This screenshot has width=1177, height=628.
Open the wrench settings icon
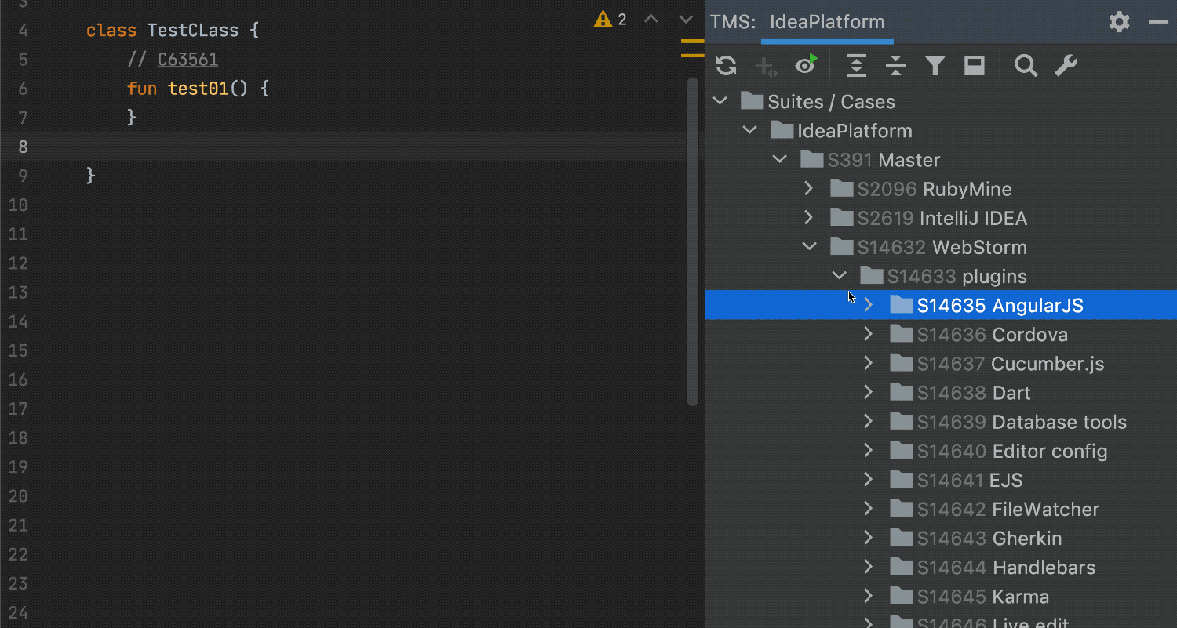1066,66
